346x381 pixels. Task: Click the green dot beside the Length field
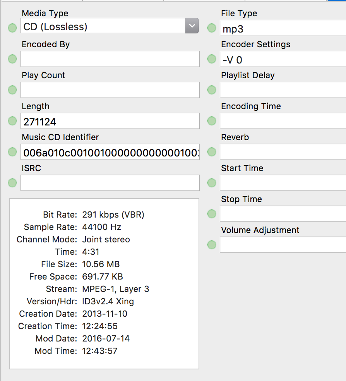click(x=12, y=121)
